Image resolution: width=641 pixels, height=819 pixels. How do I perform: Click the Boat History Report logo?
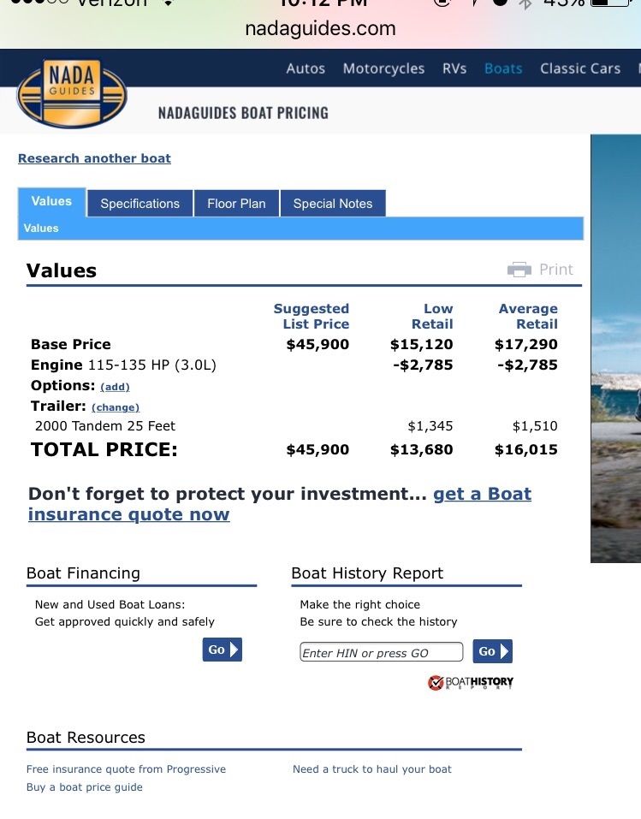[x=470, y=682]
